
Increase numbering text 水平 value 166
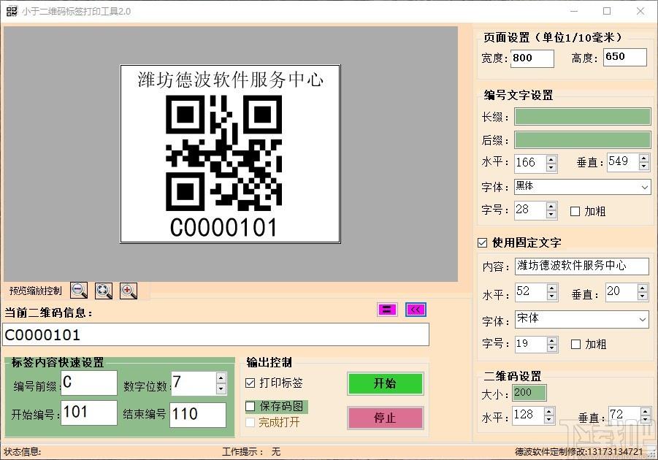click(551, 159)
